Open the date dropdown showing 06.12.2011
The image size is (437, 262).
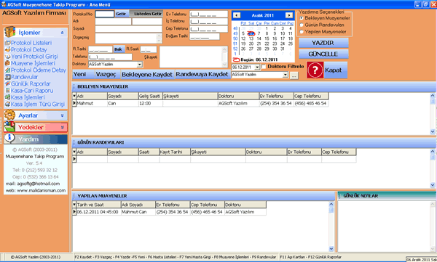pos(257,67)
